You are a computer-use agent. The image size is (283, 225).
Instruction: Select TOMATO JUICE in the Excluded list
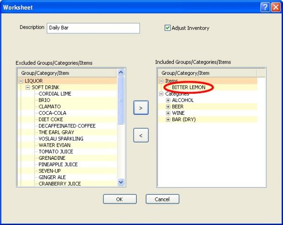(56, 152)
